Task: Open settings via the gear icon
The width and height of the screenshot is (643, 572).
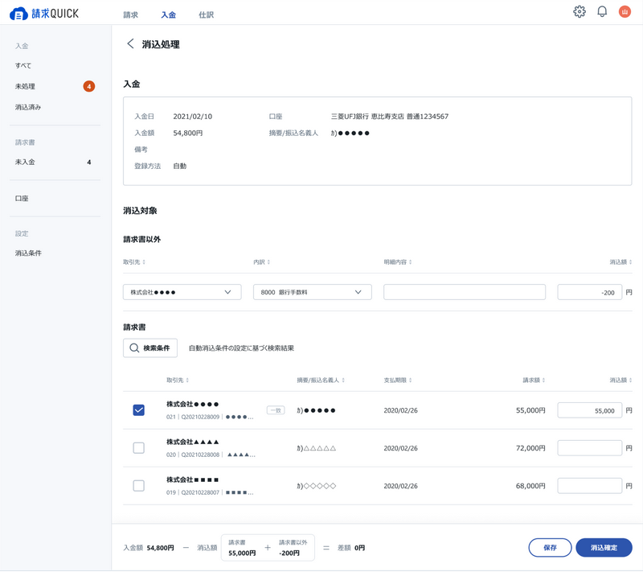Action: click(580, 12)
